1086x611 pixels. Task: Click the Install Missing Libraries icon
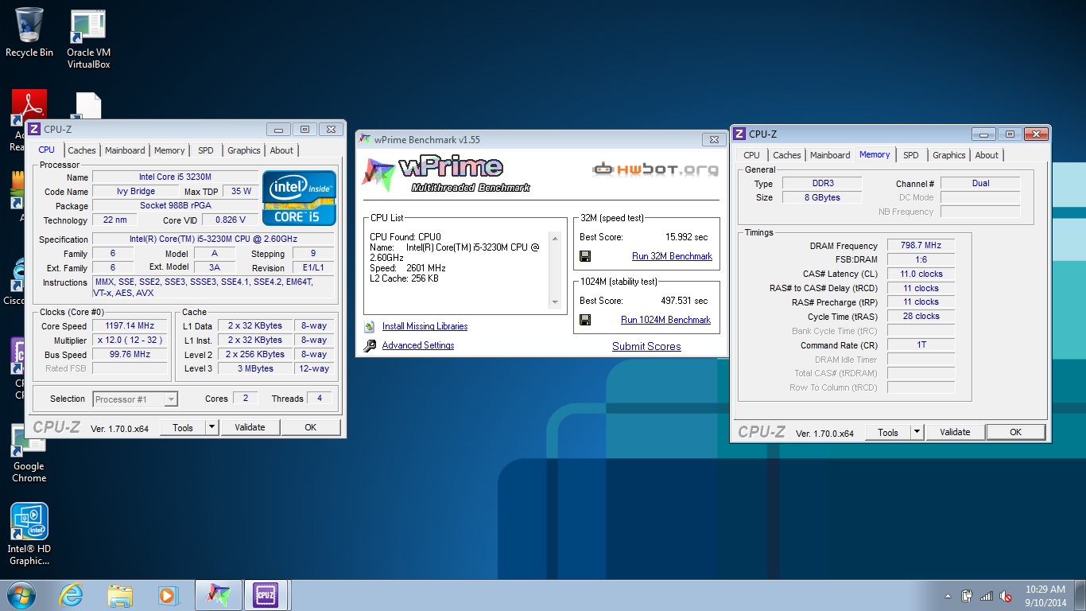(369, 326)
